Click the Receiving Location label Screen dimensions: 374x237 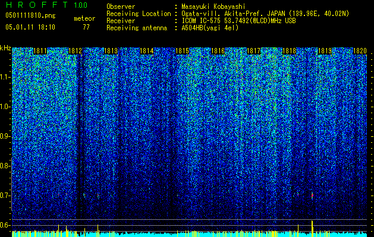coord(139,14)
